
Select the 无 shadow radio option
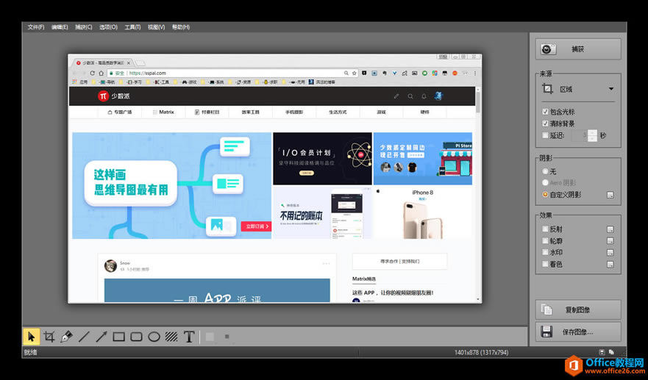click(545, 171)
